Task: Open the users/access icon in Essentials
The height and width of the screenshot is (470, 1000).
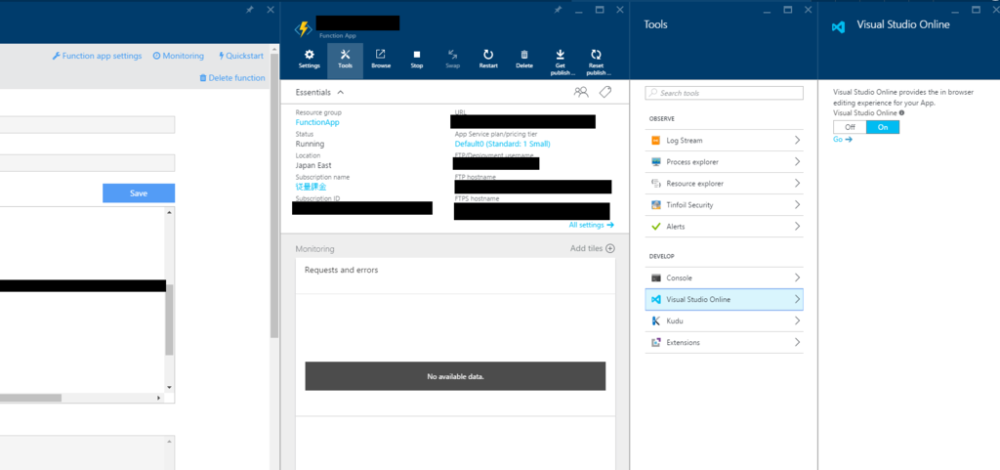Action: tap(581, 92)
